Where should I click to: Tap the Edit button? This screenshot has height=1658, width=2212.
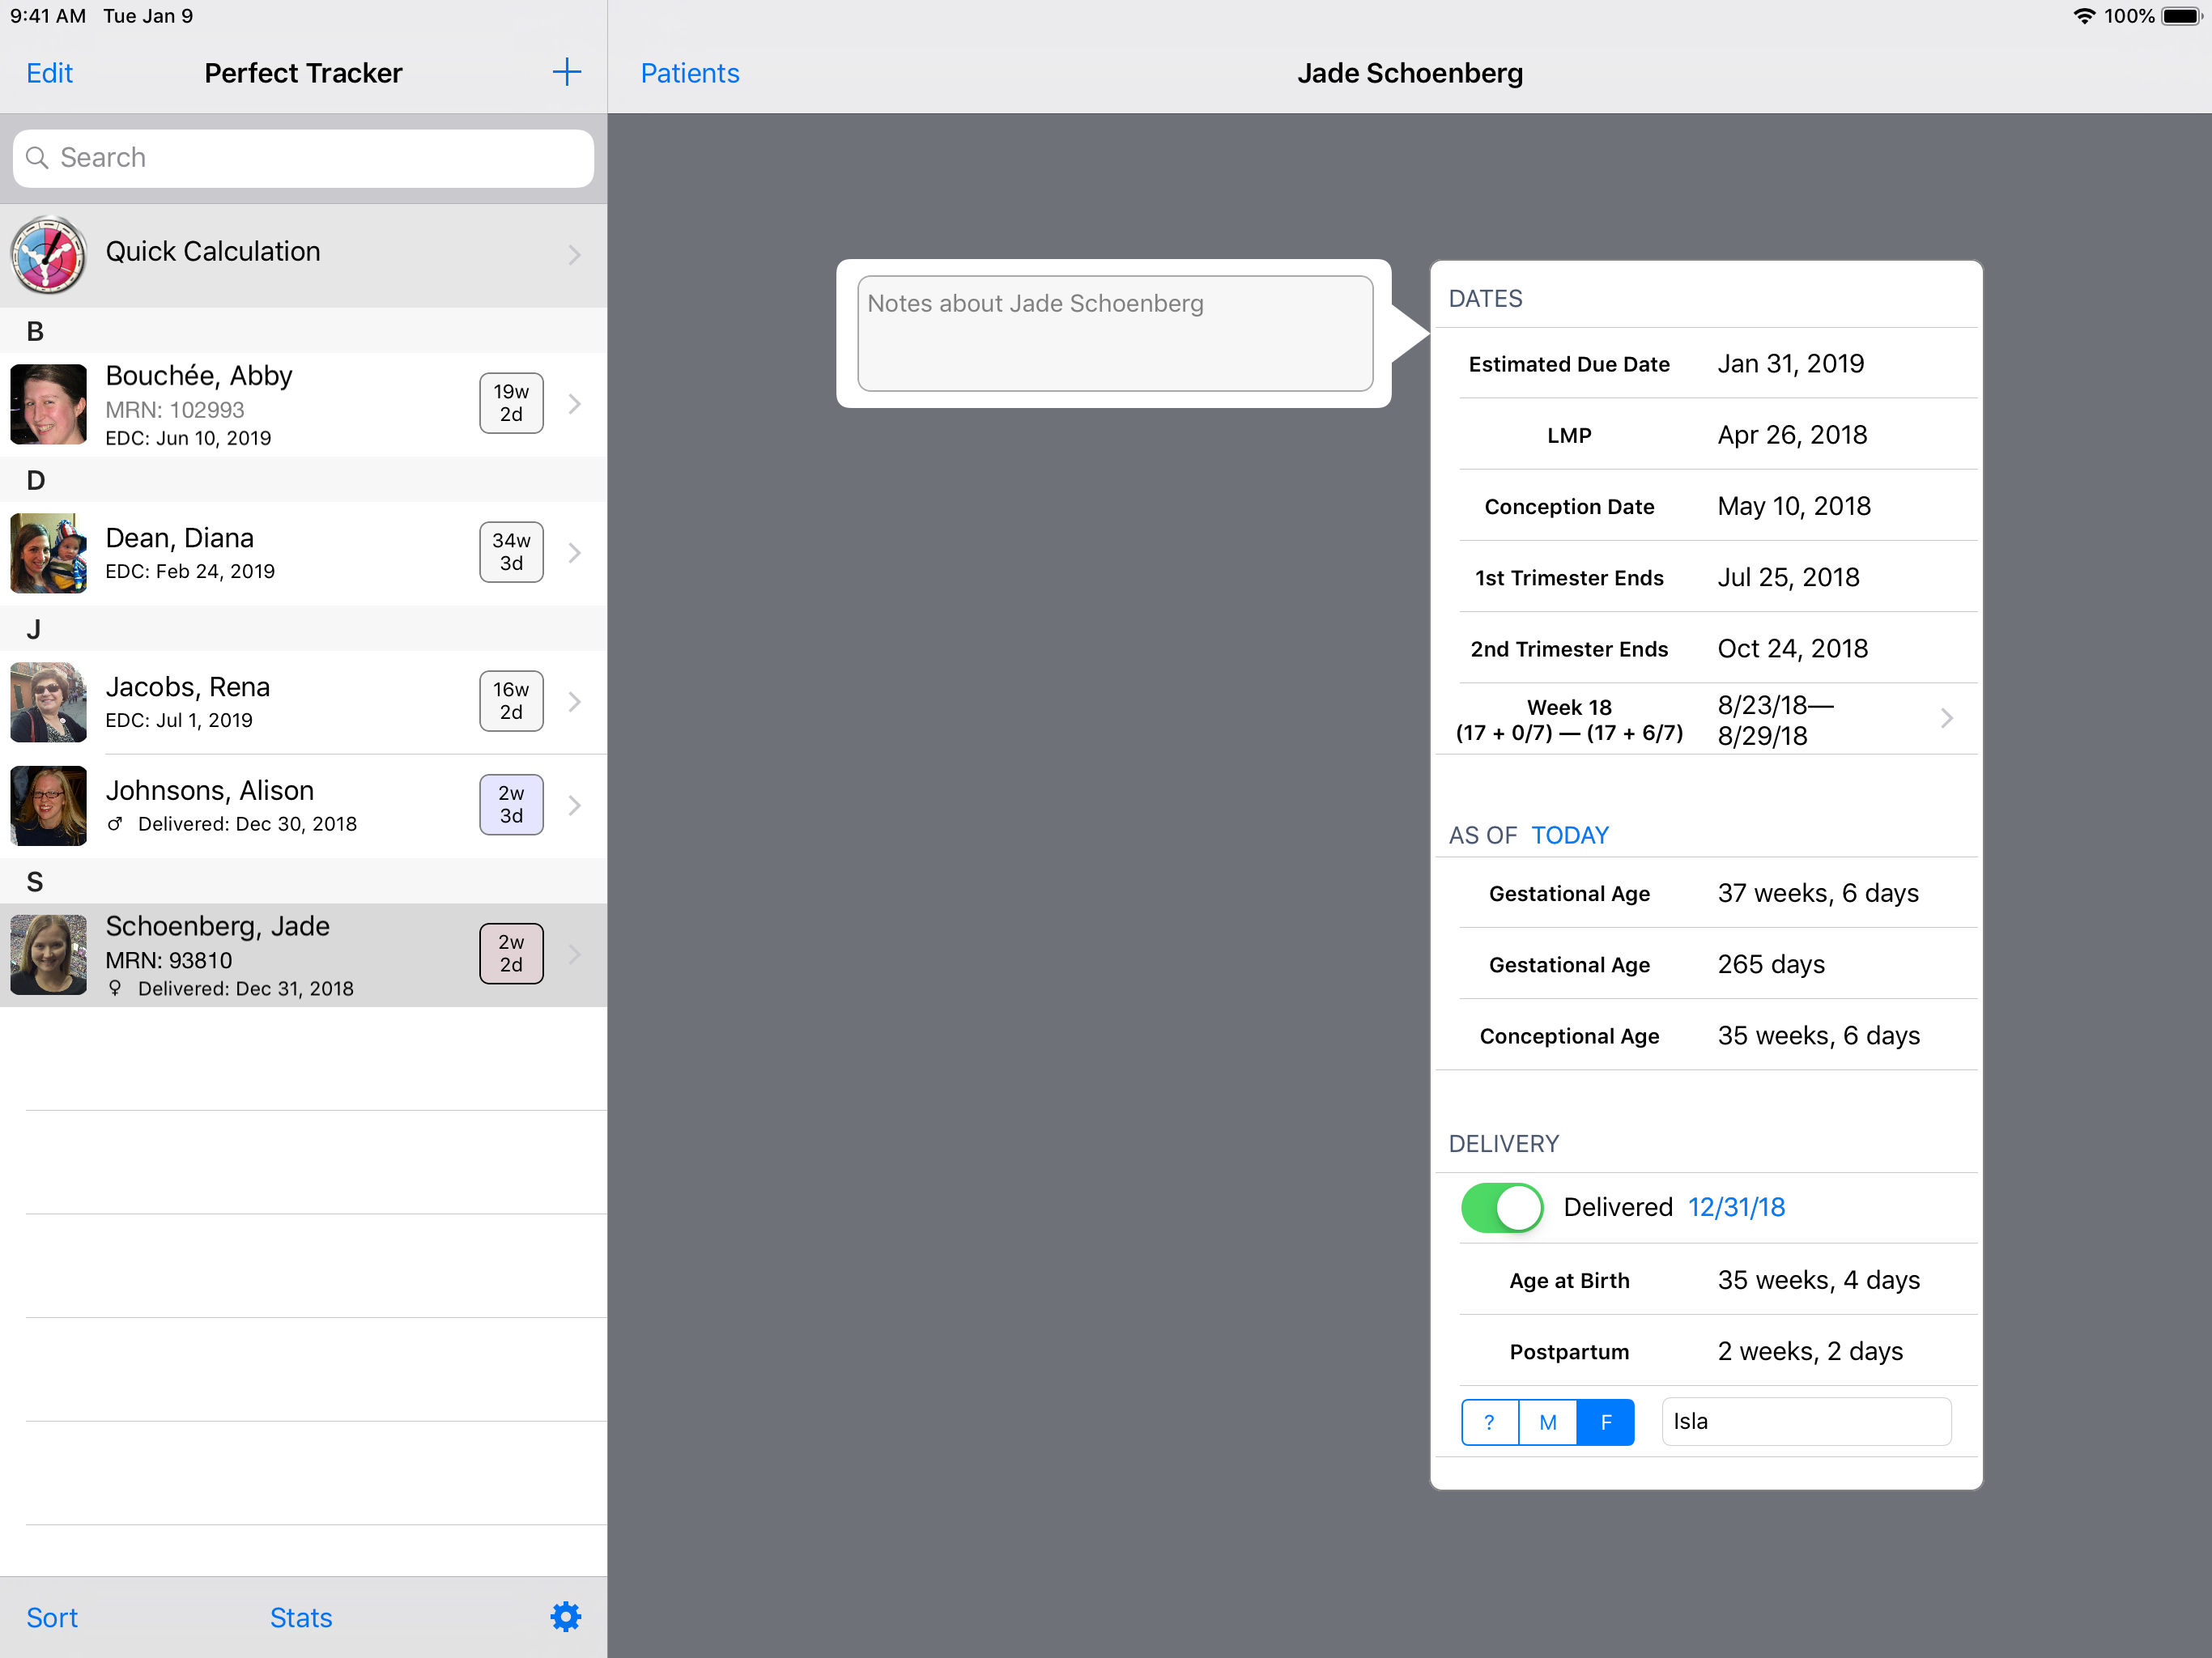49,73
